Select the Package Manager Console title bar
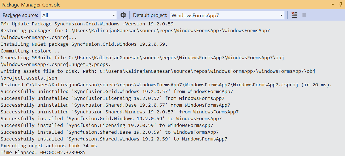The width and height of the screenshot is (345, 156). 172,5
